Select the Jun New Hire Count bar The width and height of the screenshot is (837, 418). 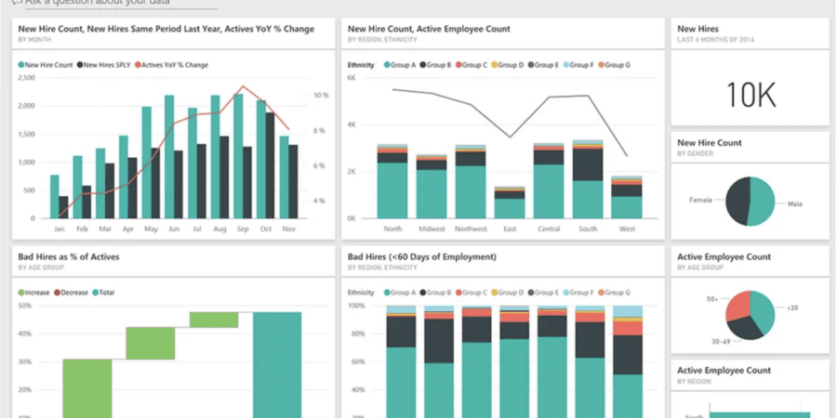(x=169, y=157)
